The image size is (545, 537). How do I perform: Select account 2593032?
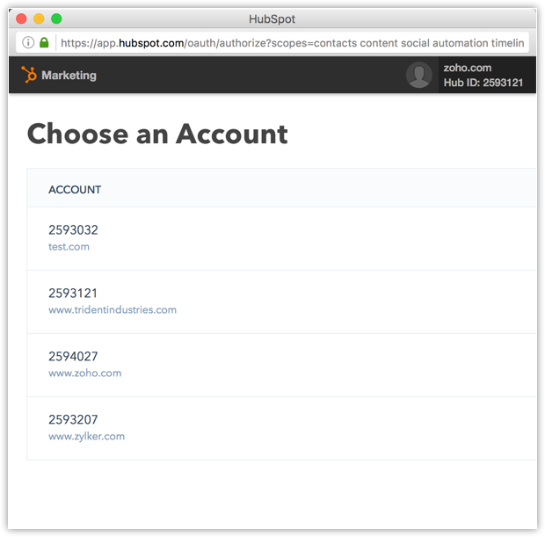[73, 230]
